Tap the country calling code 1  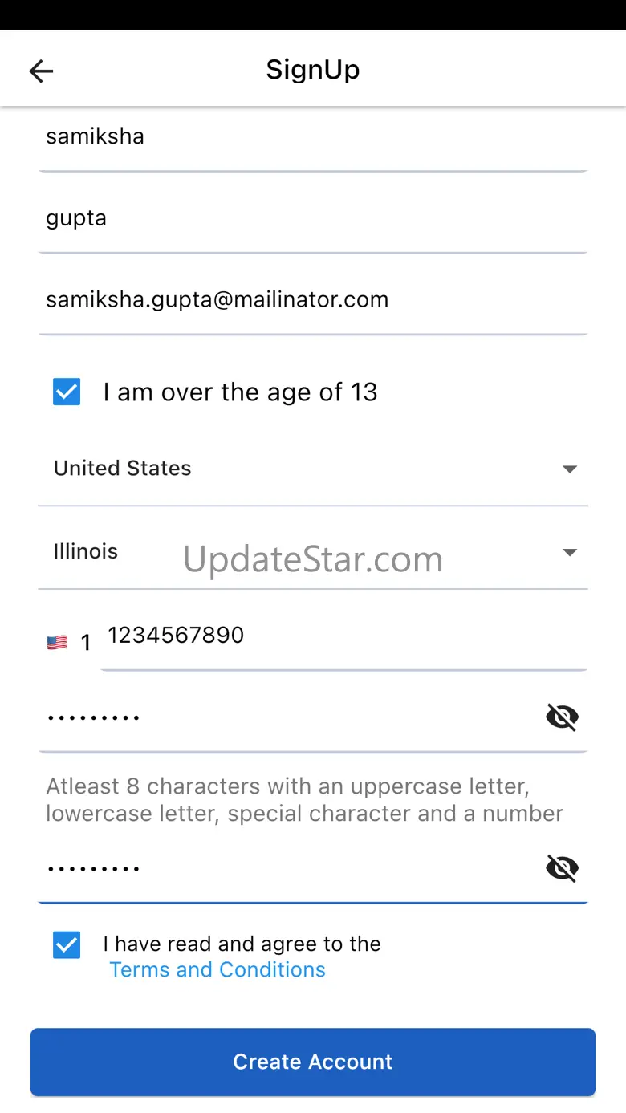point(86,643)
